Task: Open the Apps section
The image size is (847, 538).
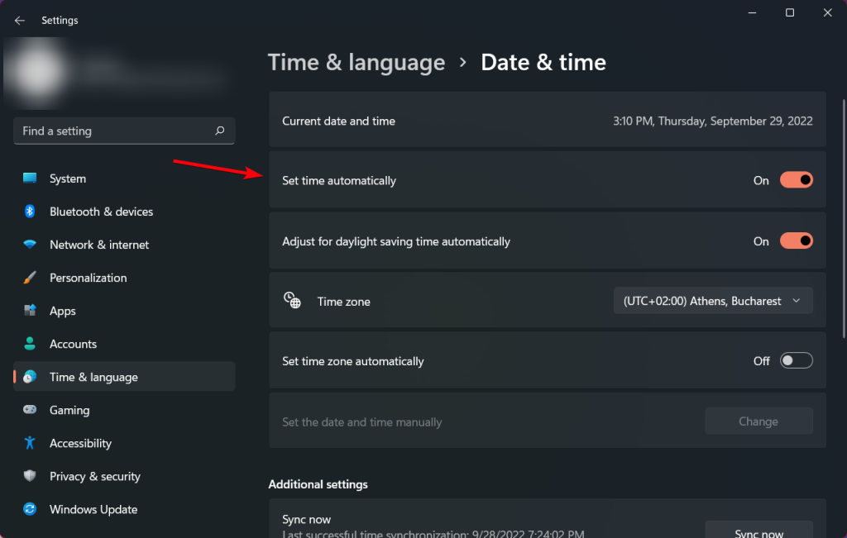Action: click(x=31, y=311)
